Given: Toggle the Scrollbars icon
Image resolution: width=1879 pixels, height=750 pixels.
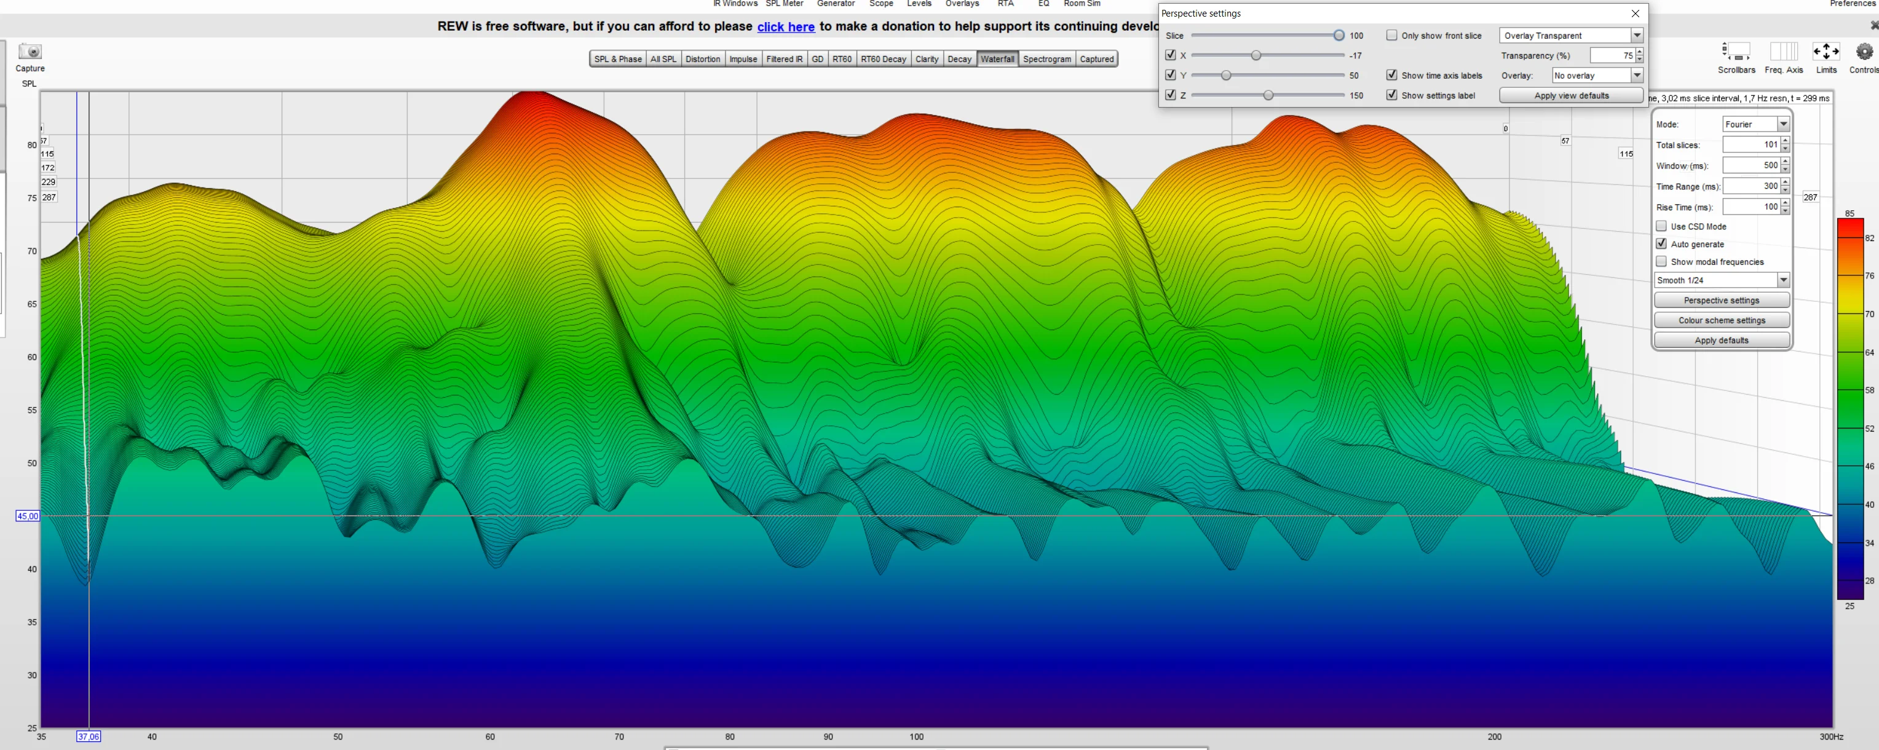Looking at the screenshot, I should coord(1736,52).
